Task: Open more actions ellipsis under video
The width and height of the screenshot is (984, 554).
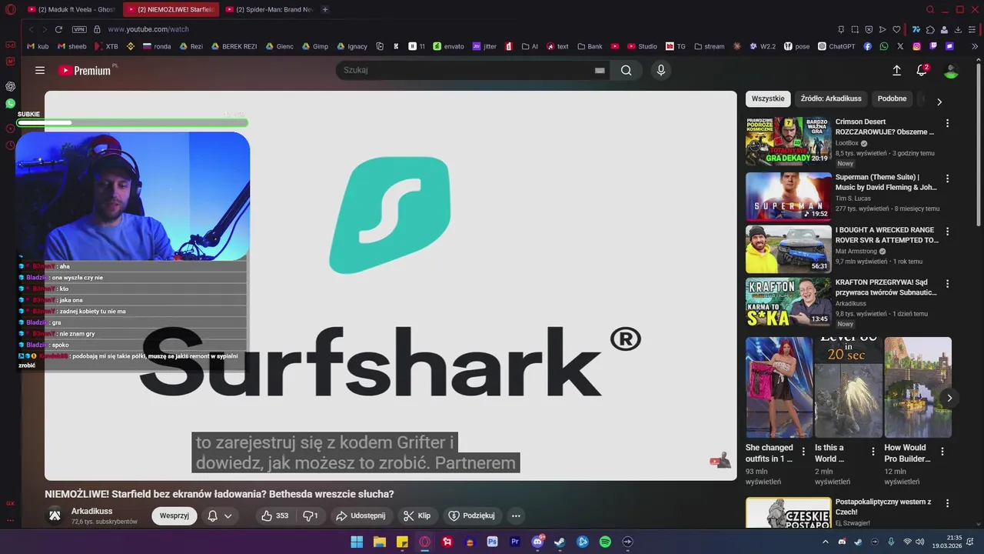Action: (516, 516)
